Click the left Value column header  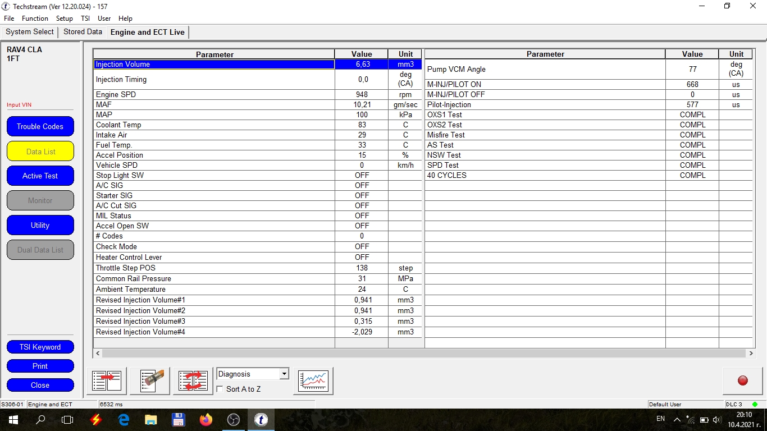pos(362,54)
